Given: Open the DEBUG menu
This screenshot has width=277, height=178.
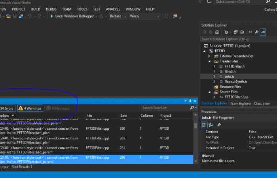Looking at the screenshot, I should [51, 9].
